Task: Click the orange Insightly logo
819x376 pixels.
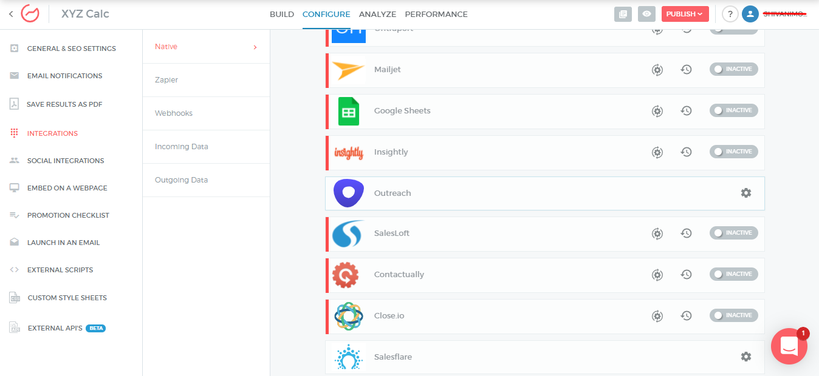Action: [349, 153]
